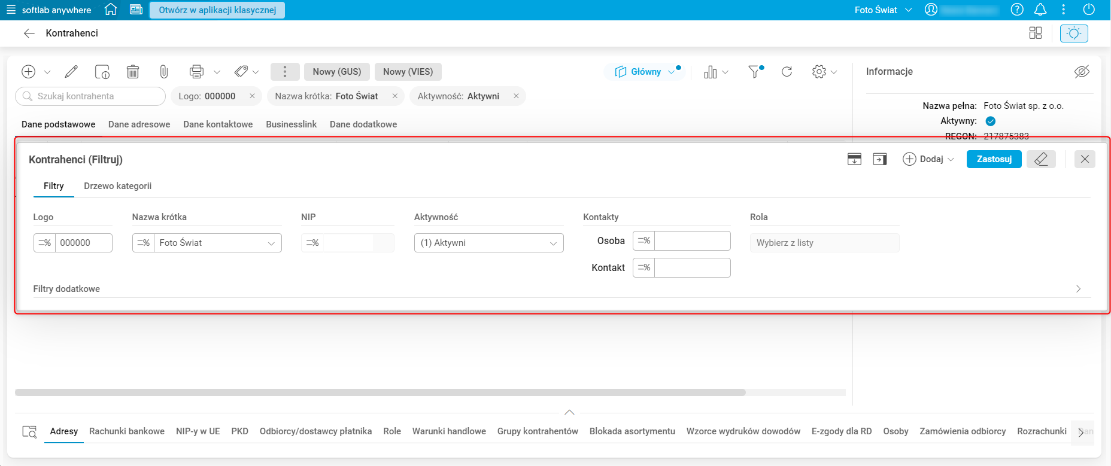Open the Rachunki bankowe tab

tap(127, 431)
